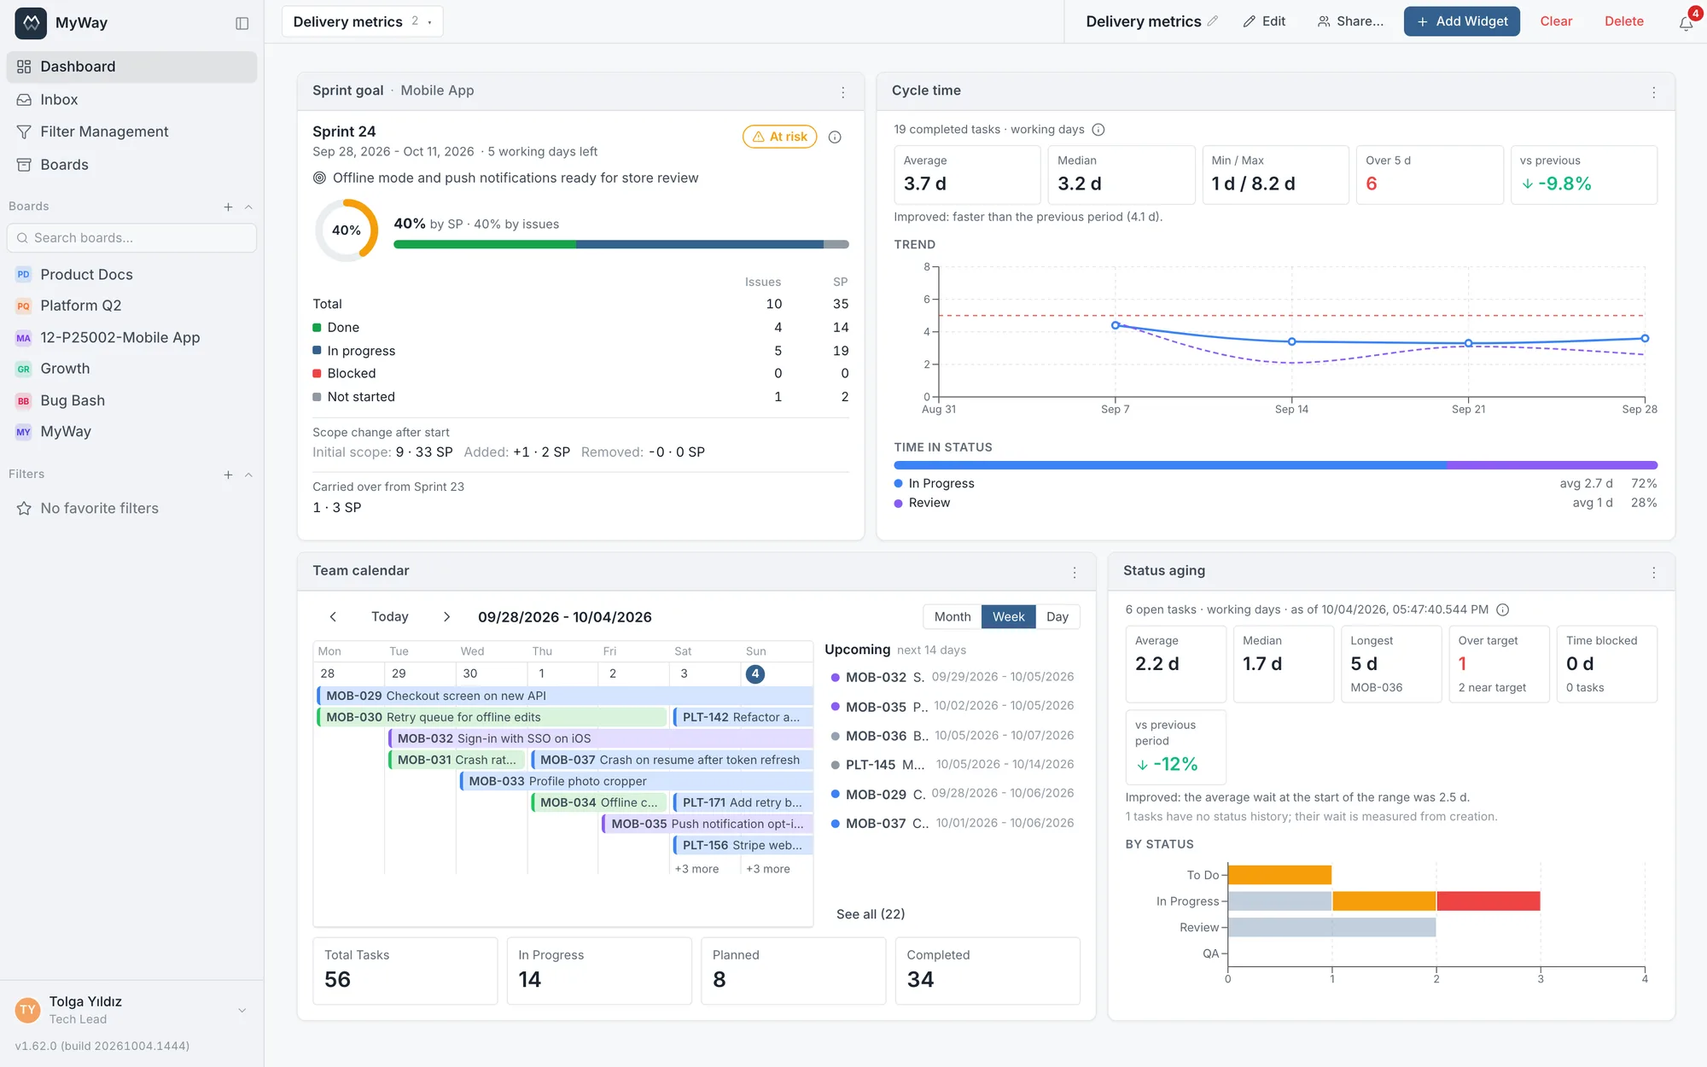The height and width of the screenshot is (1067, 1707).
Task: Add a new filter with plus icon
Action: [228, 475]
